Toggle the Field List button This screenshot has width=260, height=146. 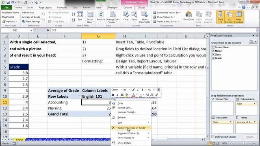pyautogui.click(x=220, y=17)
